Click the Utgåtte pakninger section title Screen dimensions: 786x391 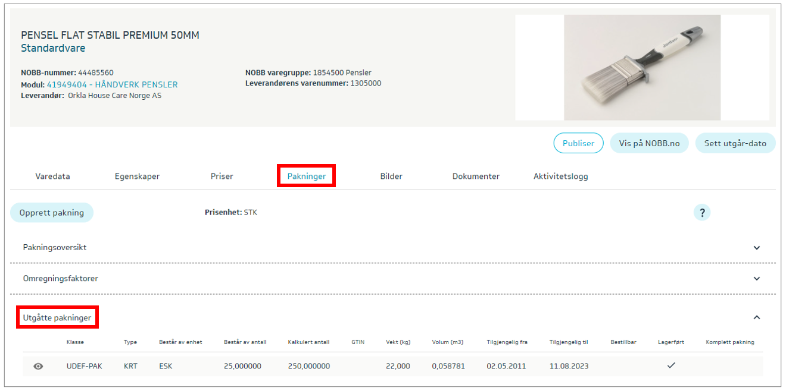(57, 318)
